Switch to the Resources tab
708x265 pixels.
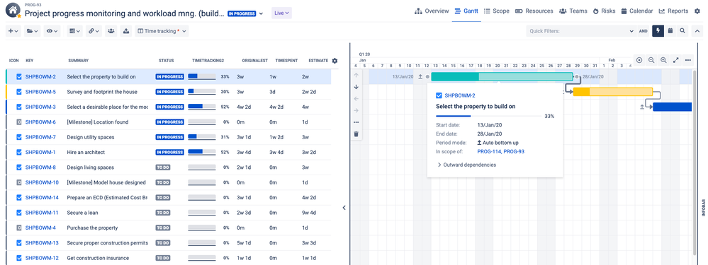(x=534, y=11)
